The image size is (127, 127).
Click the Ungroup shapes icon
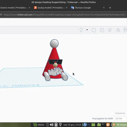pos(102,30)
